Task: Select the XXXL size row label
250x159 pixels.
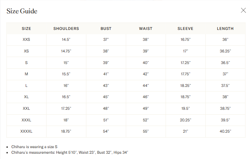Action: (26, 120)
